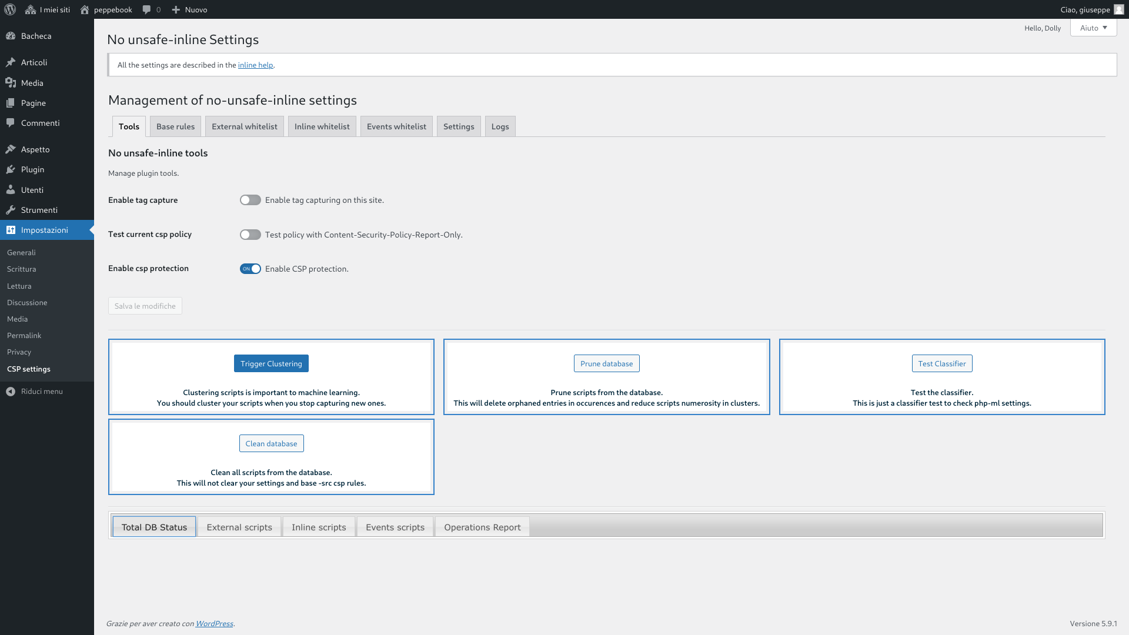Click the inline help link
The image size is (1129, 635).
click(x=255, y=64)
